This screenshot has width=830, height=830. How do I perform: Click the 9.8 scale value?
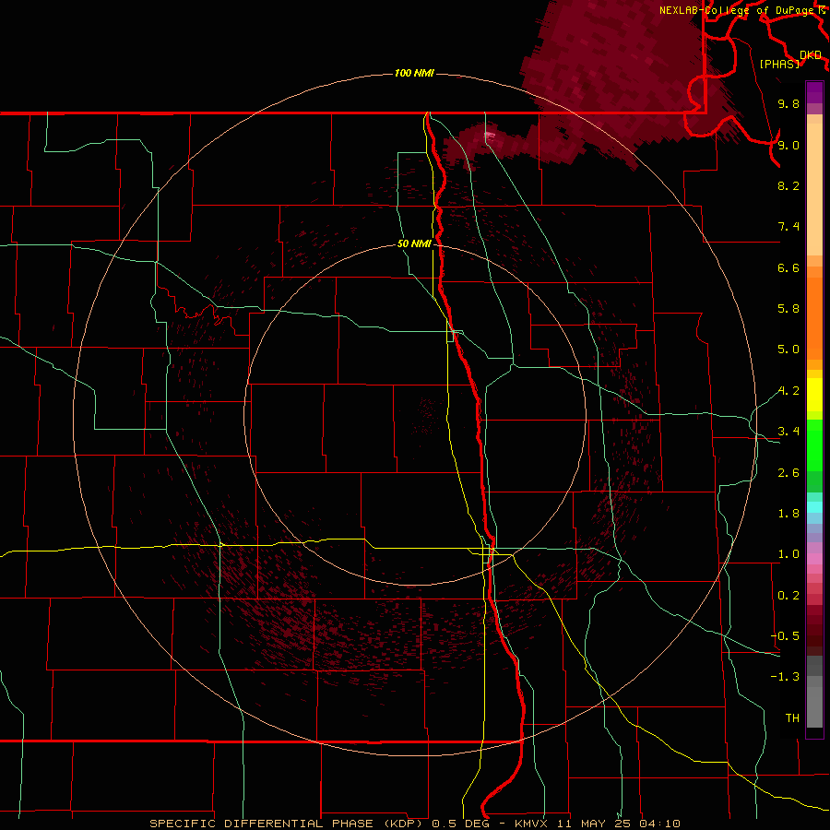[x=788, y=103]
